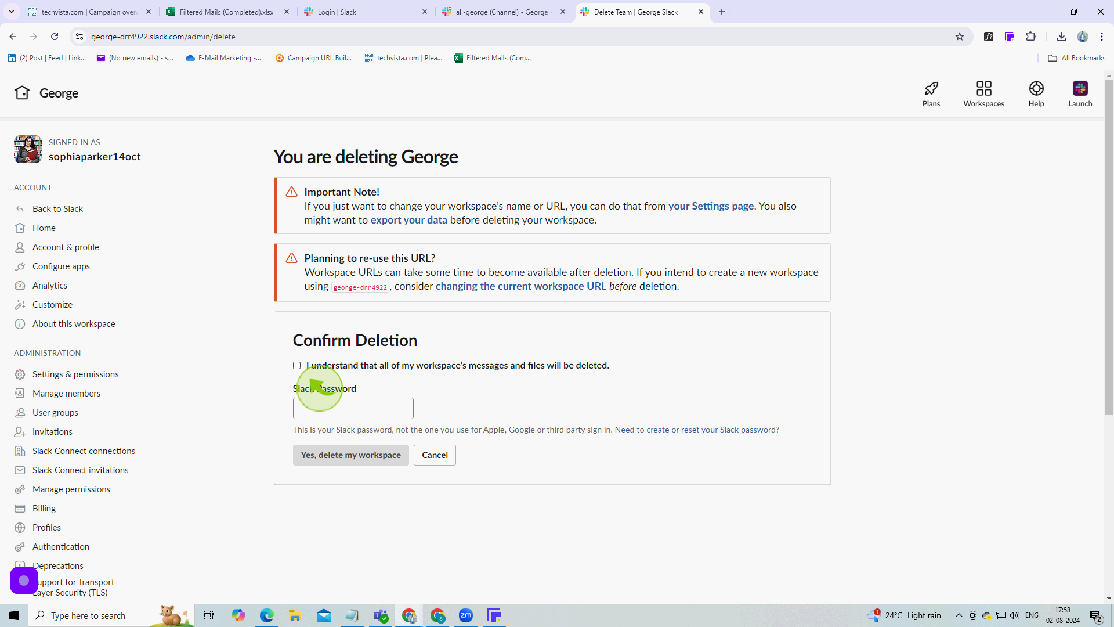Open Account & profile
The width and height of the screenshot is (1114, 627).
click(66, 247)
